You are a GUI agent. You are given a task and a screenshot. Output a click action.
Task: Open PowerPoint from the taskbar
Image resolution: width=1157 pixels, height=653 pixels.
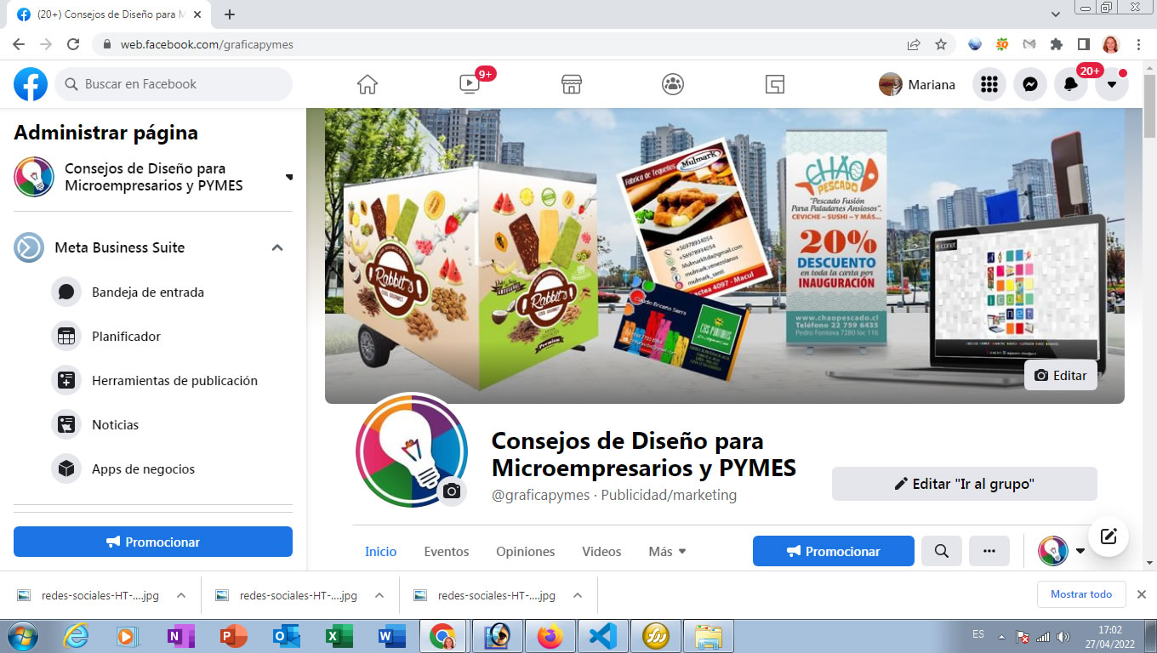(x=233, y=636)
